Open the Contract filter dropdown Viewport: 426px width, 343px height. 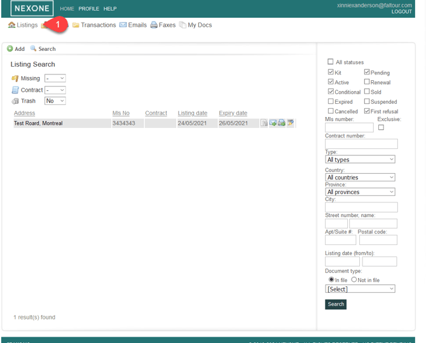55,90
